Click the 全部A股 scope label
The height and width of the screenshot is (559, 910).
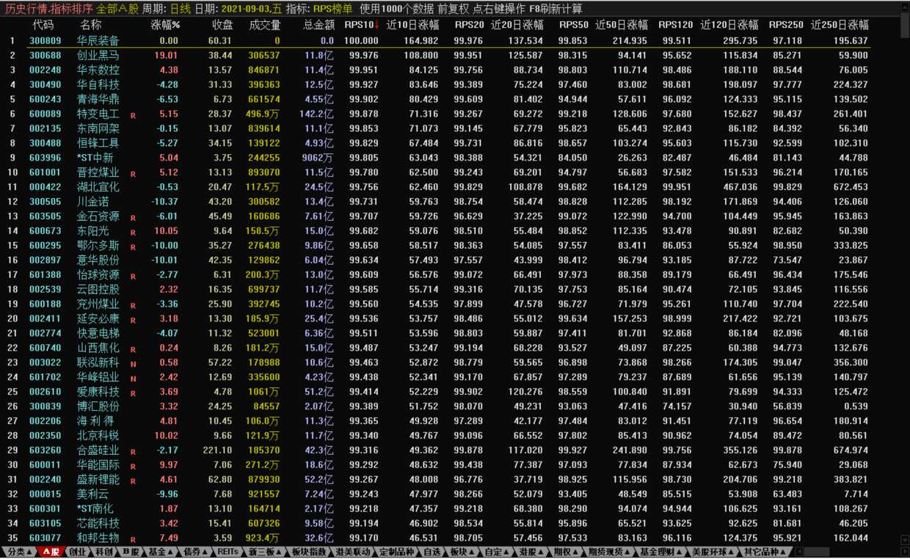pyautogui.click(x=117, y=9)
